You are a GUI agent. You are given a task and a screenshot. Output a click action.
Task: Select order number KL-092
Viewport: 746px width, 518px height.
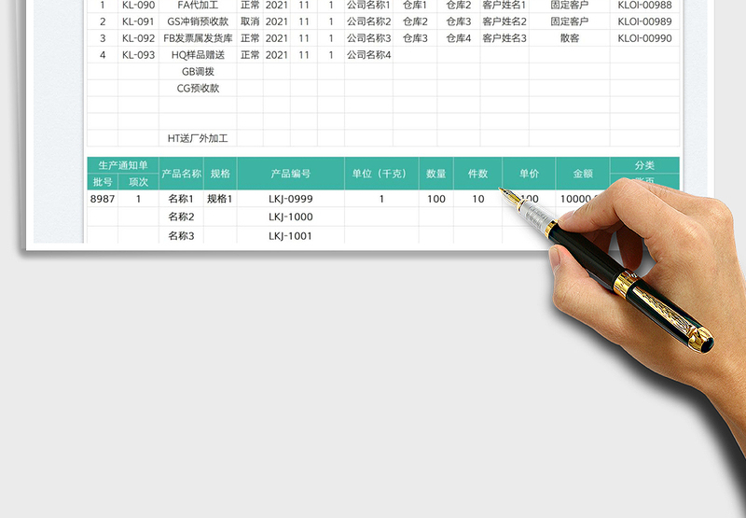[138, 38]
